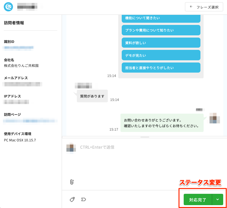Click the 15:17 timestamp
The width and height of the screenshot is (227, 208).
(113, 129)
